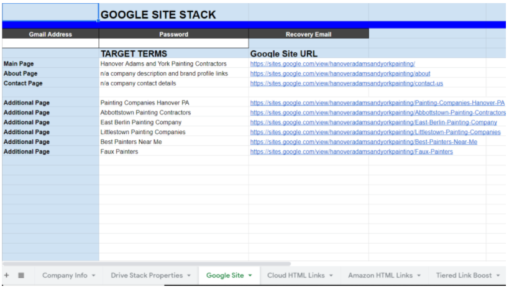The width and height of the screenshot is (509, 289).
Task: Open the Abbottstown-Painting-Contractors link
Action: tap(378, 112)
